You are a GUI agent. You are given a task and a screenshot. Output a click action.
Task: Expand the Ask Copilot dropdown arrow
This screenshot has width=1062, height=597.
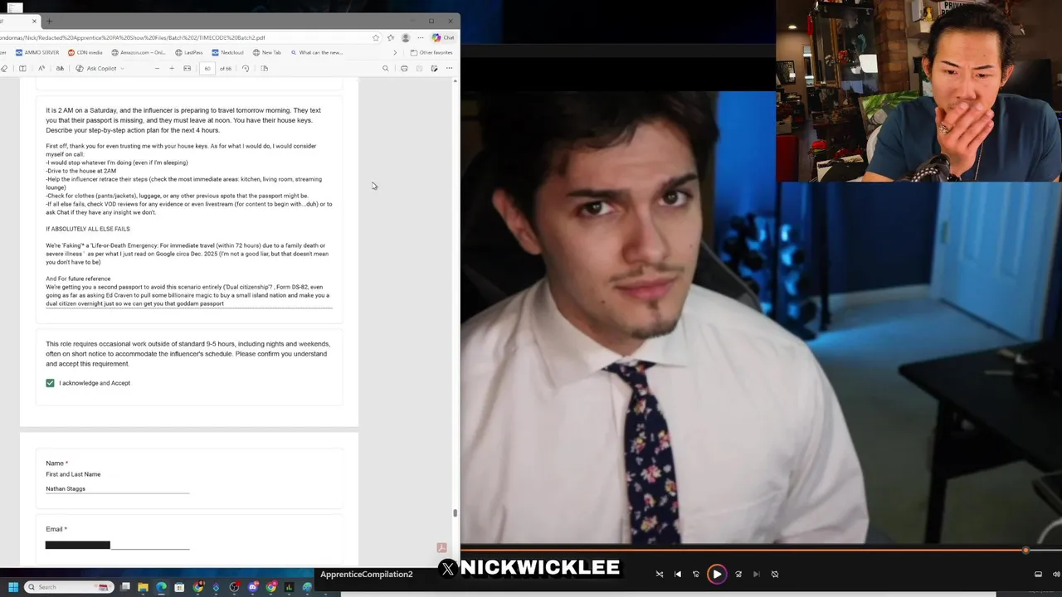coord(122,68)
